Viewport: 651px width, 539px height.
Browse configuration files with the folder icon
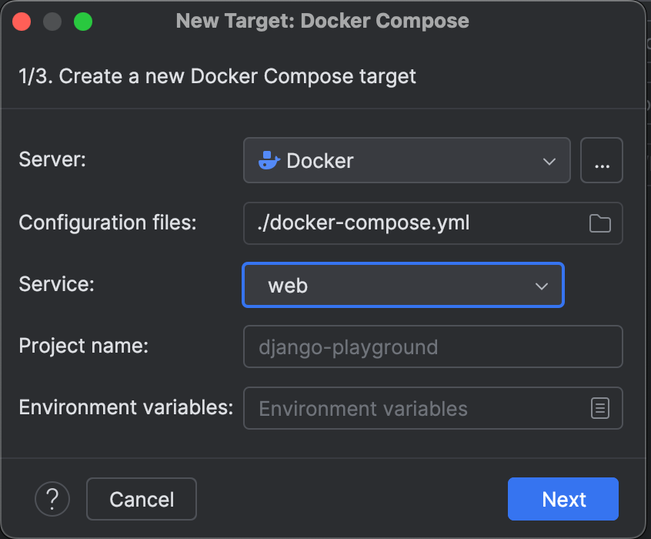[599, 223]
